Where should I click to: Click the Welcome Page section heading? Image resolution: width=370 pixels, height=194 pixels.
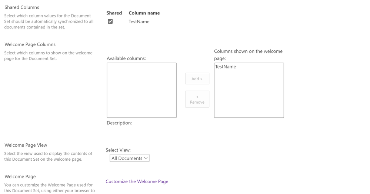click(20, 177)
